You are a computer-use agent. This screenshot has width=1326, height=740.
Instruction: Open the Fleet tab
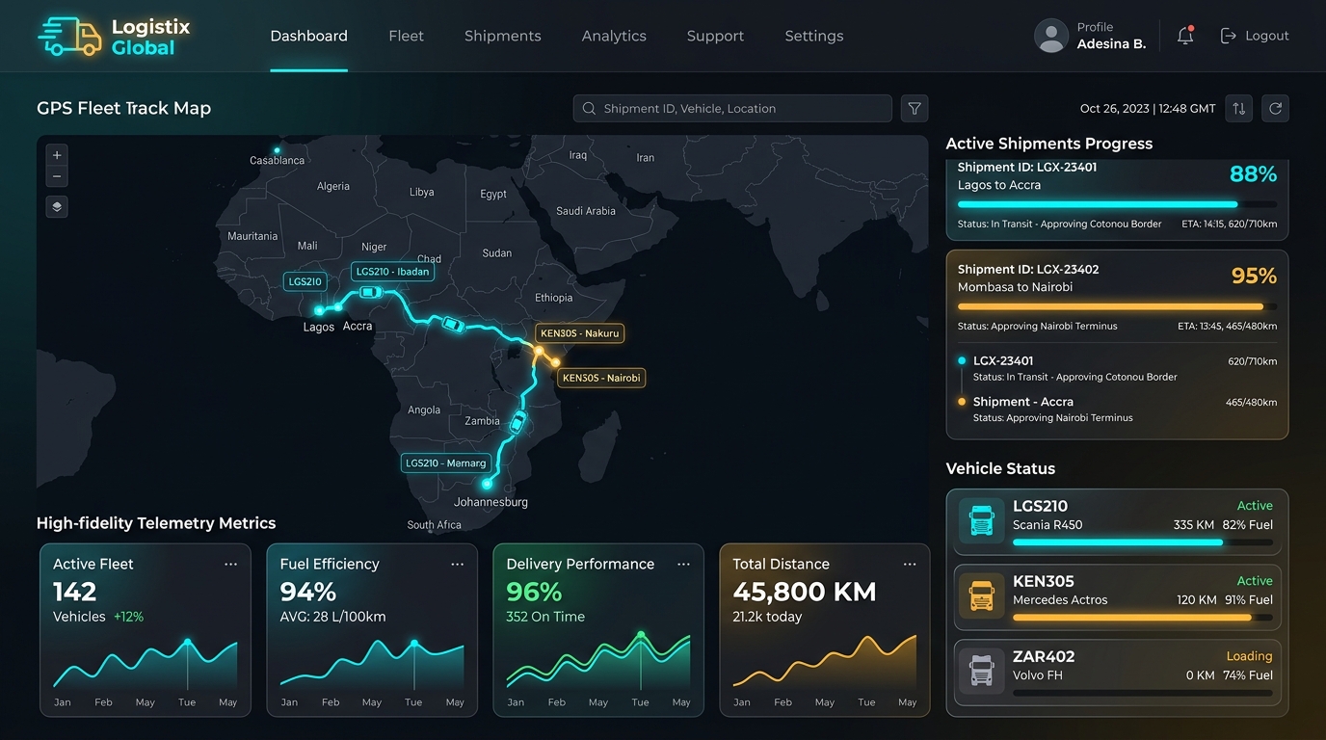tap(406, 36)
